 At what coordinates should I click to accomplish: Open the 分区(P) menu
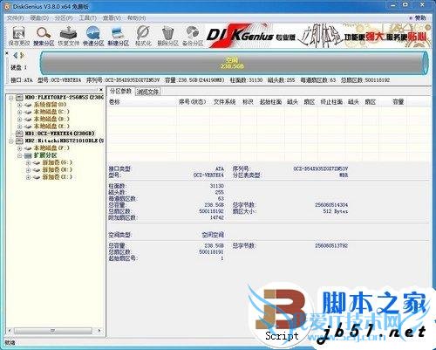pos(64,18)
